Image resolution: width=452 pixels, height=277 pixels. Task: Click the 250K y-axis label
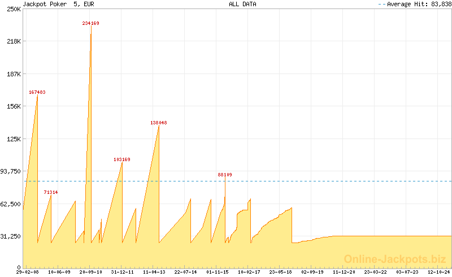[12, 9]
